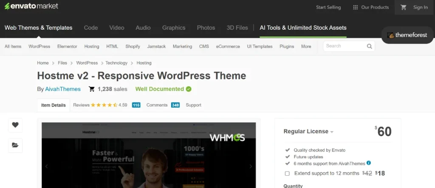Click the 1,238 sales text

tap(112, 89)
